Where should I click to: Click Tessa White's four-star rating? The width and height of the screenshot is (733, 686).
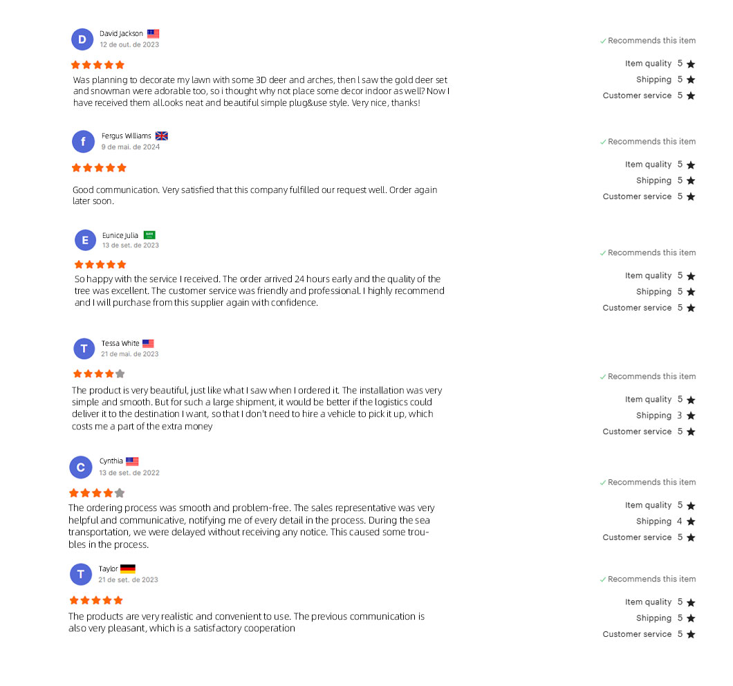pyautogui.click(x=99, y=373)
